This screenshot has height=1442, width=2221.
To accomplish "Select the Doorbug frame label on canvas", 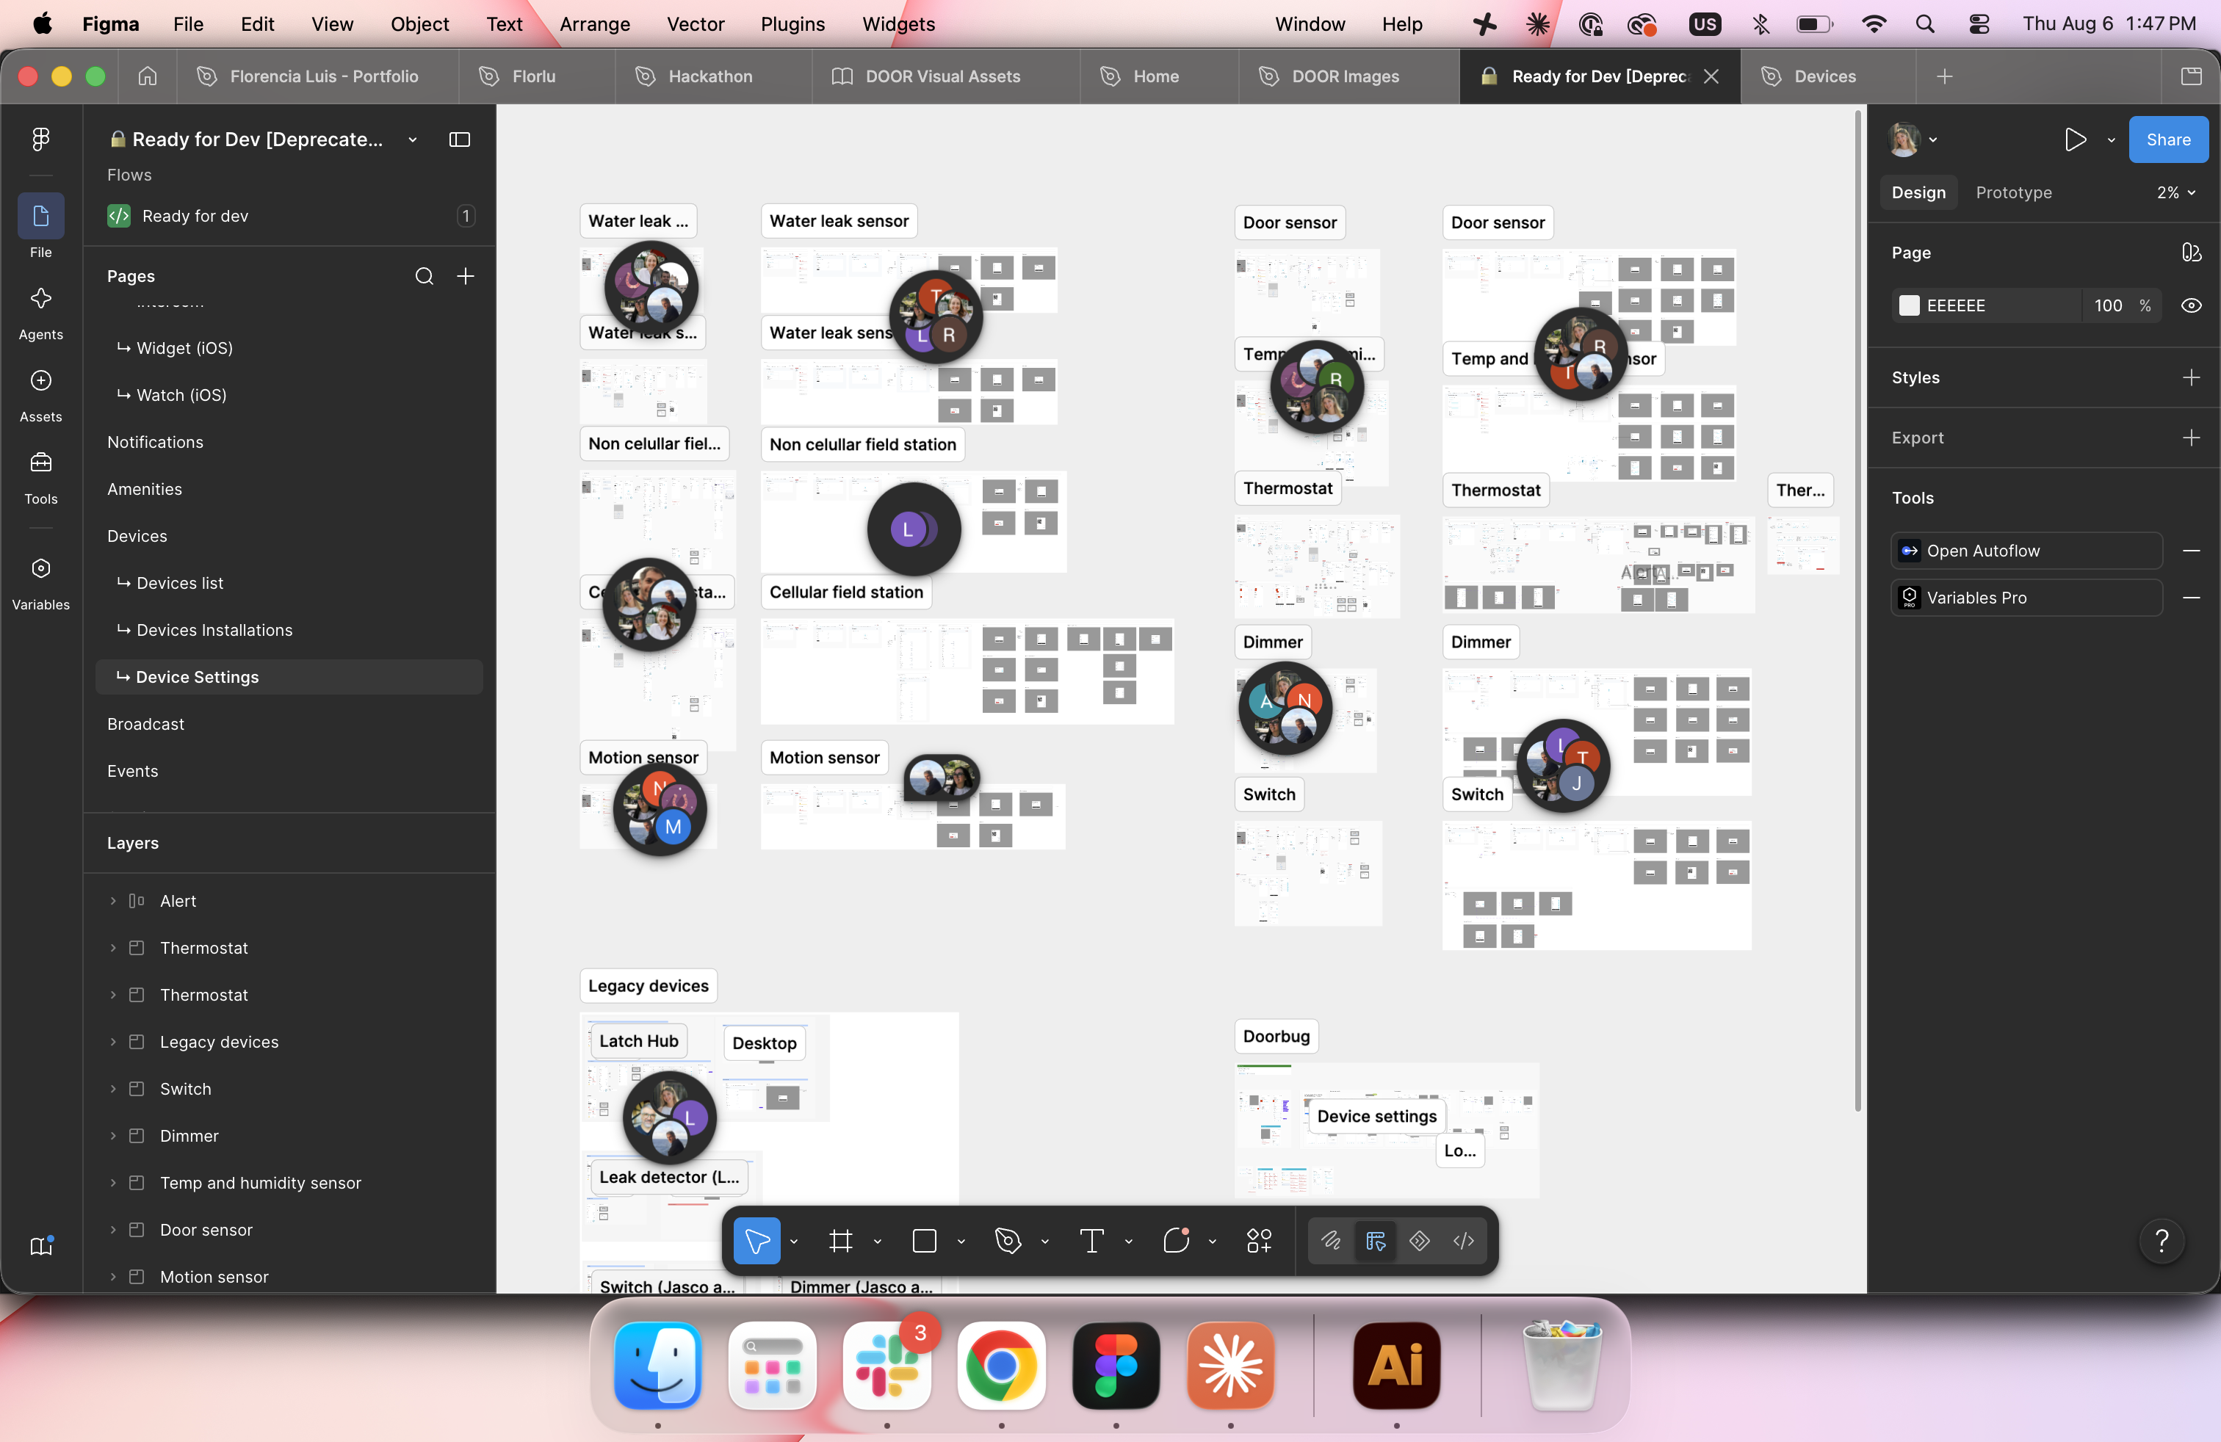I will coord(1276,1036).
